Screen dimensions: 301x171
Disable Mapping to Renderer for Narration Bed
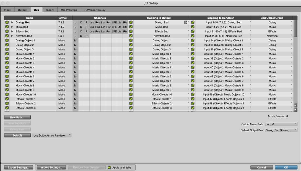coord(193,36)
